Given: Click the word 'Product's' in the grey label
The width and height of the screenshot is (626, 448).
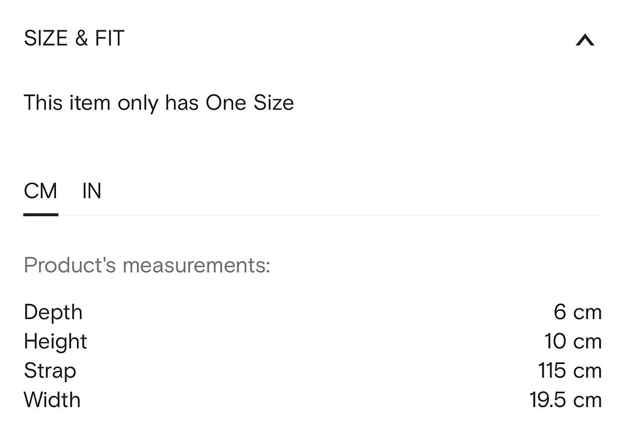Looking at the screenshot, I should click(70, 265).
